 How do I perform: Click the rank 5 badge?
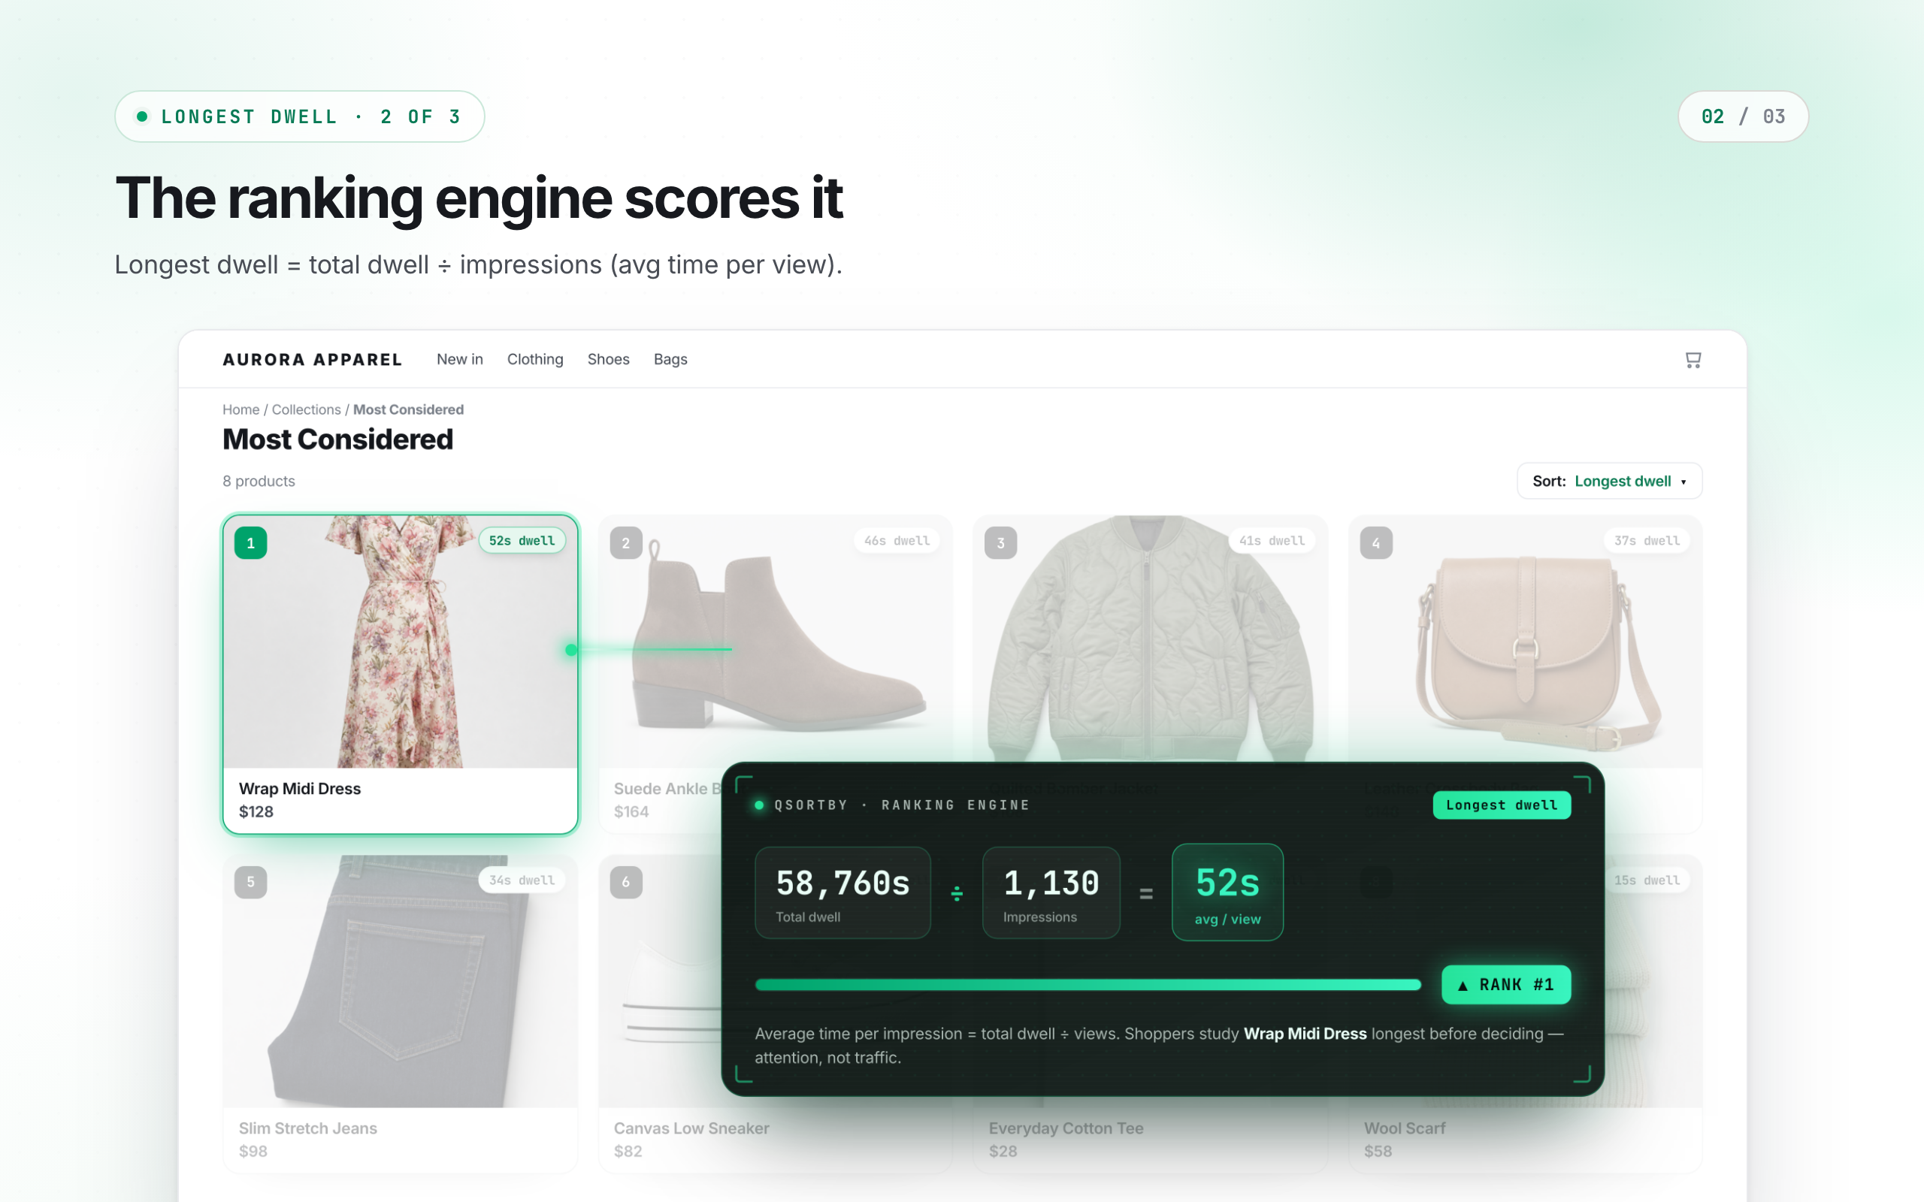pyautogui.click(x=250, y=883)
